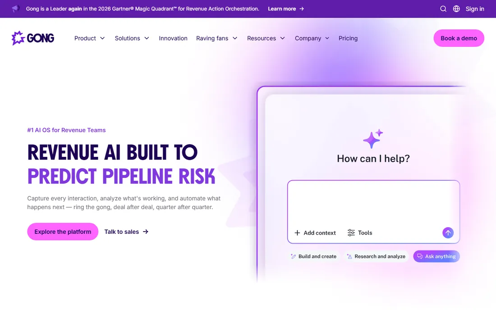Expand the Product menu chevron
This screenshot has width=496, height=310.
point(102,38)
